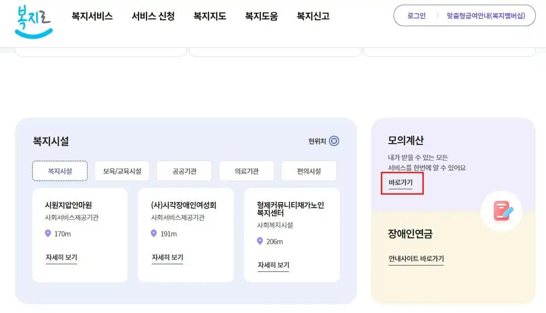Open the 복지지도 menu
This screenshot has width=546, height=313.
[x=209, y=16]
